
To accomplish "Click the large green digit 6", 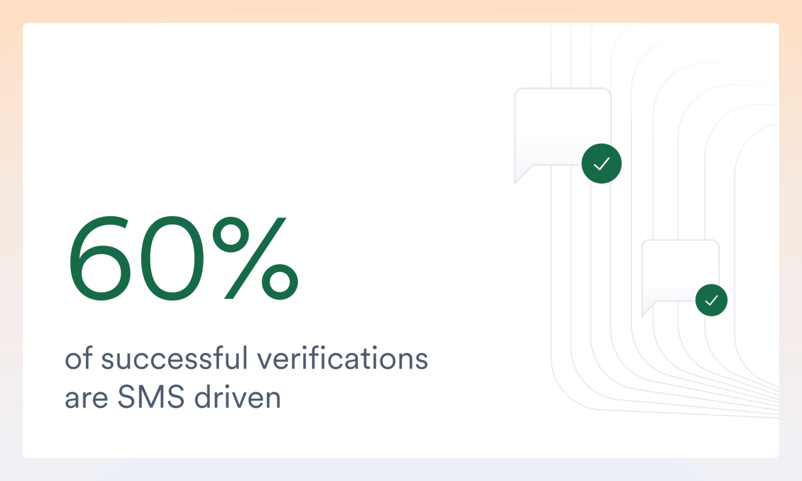I will click(100, 258).
